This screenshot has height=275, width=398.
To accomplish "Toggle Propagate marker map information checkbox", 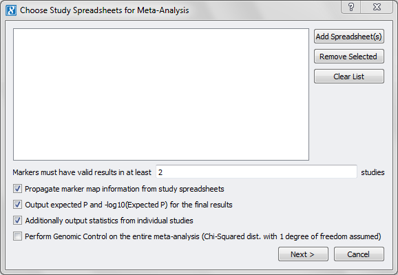I will click(x=17, y=189).
